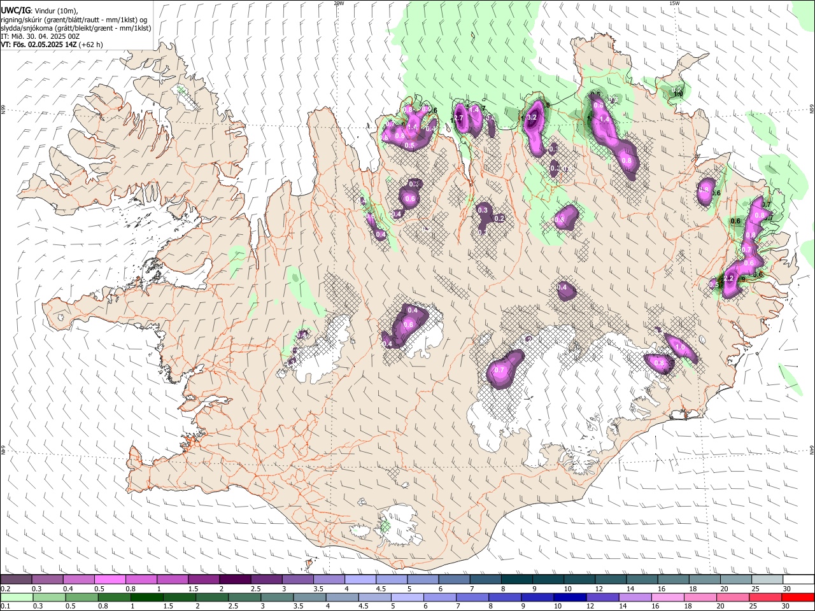Select the lavender upper-row swatch starting at 4

click(360, 579)
